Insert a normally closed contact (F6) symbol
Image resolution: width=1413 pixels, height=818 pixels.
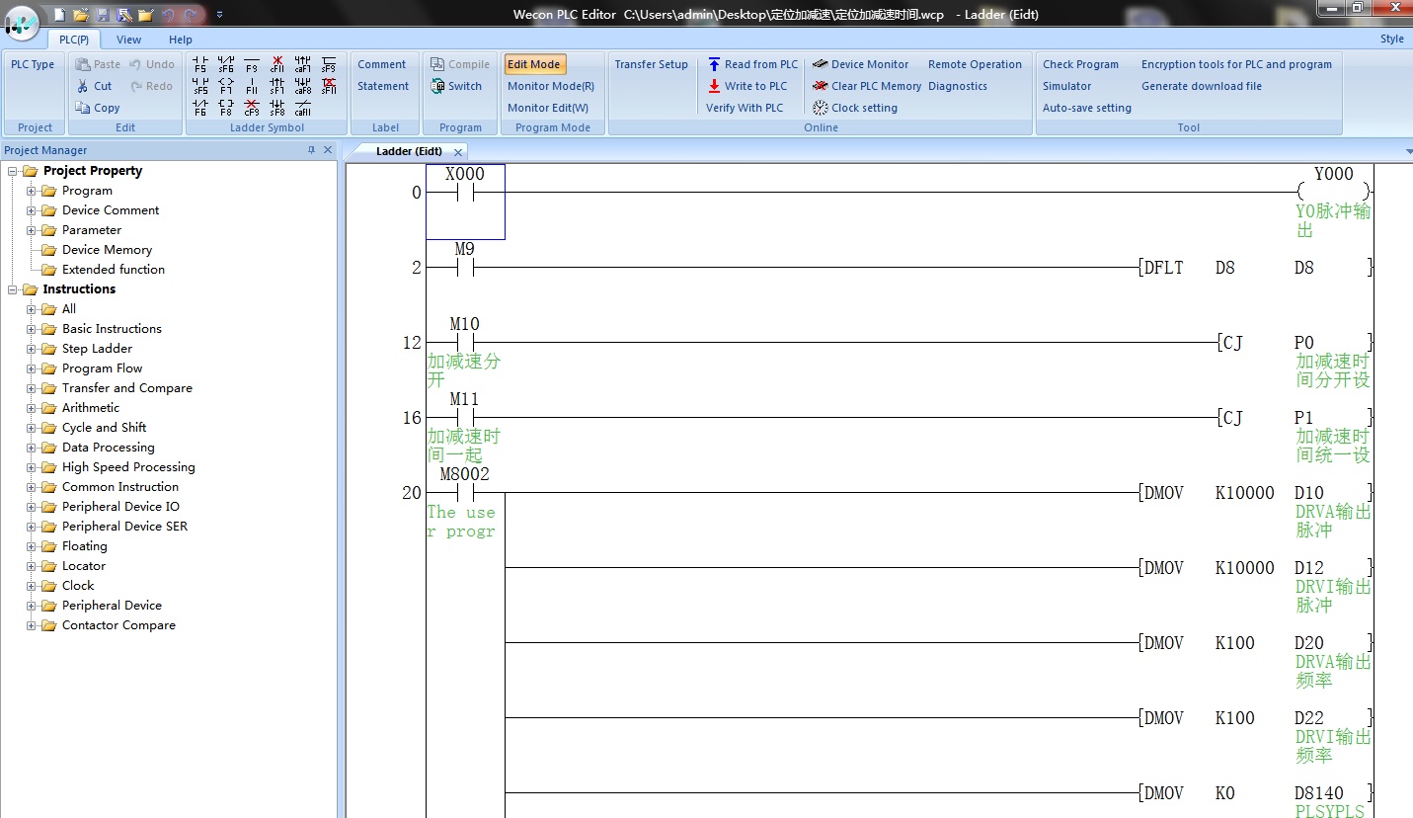click(x=199, y=106)
